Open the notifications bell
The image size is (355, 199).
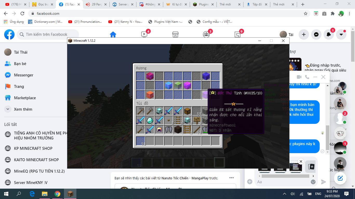(x=329, y=34)
